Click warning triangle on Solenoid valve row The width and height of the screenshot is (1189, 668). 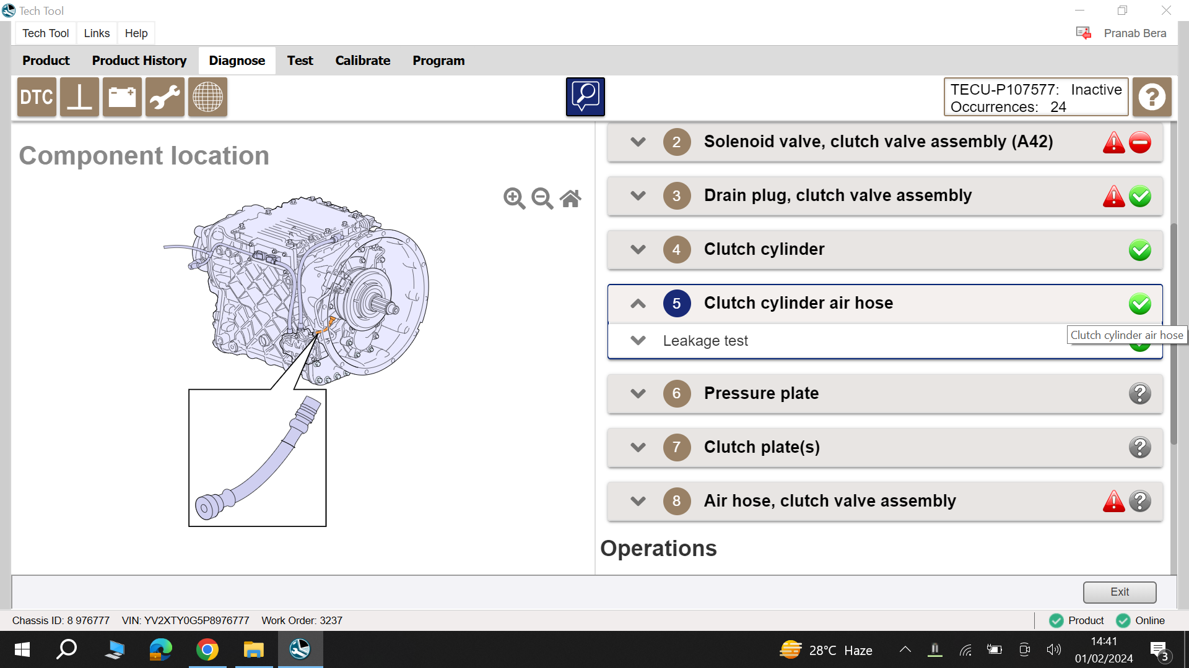pos(1113,142)
